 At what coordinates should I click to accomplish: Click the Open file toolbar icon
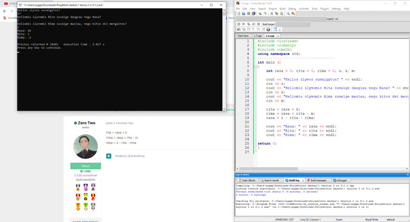(x=243, y=14)
